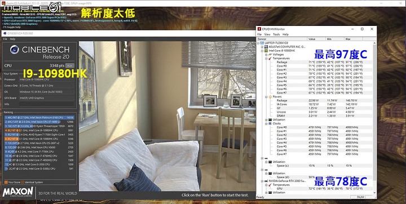
Task: Open the View menu in HWMonitor
Action: tap(267, 34)
